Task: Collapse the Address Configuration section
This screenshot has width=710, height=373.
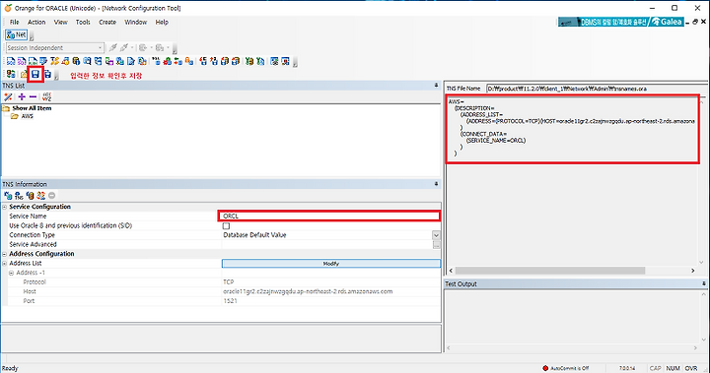Action: pos(5,254)
